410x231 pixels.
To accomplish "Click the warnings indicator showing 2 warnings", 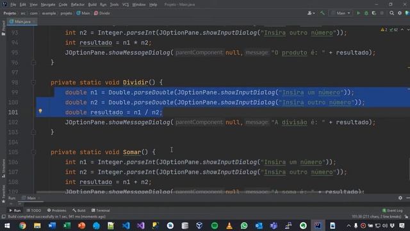I will pyautogui.click(x=384, y=30).
